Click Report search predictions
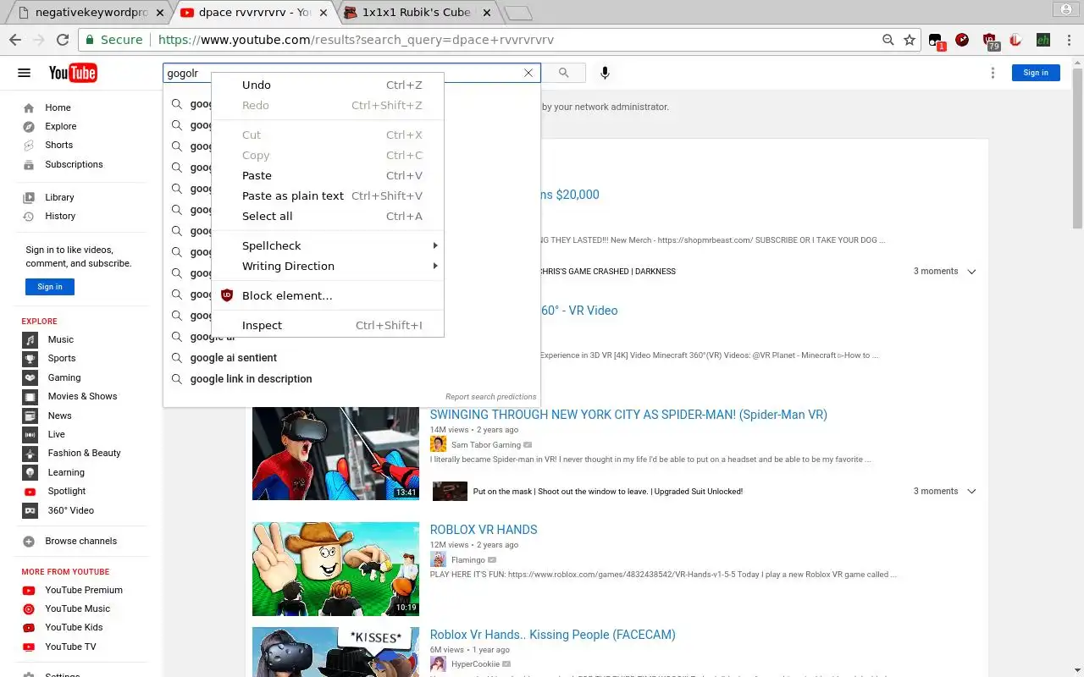Screen dimensions: 1084x677 click(x=491, y=396)
